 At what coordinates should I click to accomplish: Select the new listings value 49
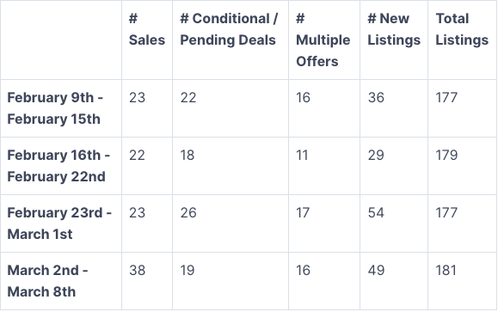pos(376,271)
